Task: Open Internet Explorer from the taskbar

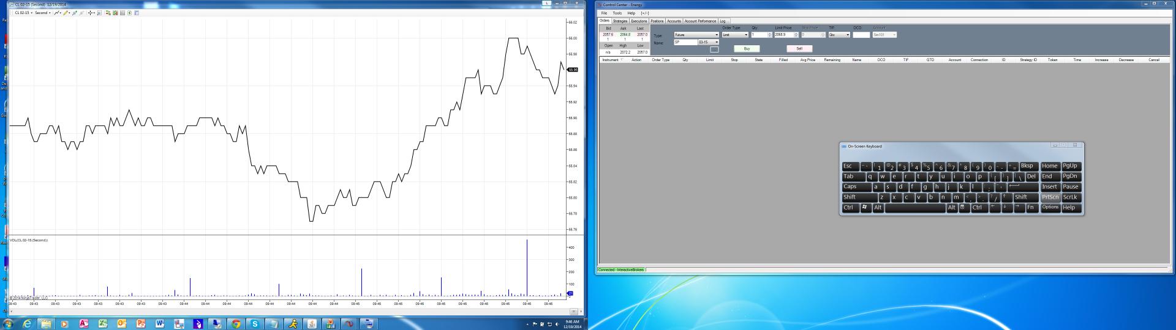Action: tap(27, 324)
